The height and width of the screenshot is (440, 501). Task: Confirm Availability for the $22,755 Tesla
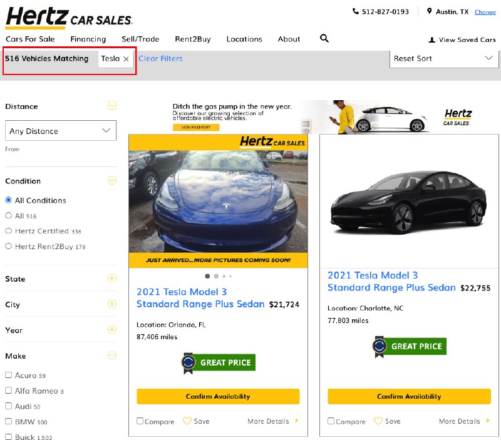[409, 396]
